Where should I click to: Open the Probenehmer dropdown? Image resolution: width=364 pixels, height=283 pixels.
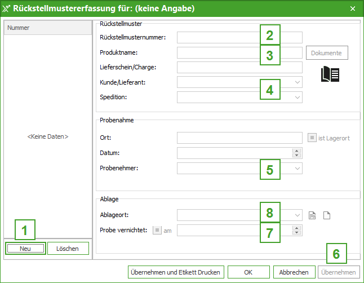pyautogui.click(x=298, y=168)
